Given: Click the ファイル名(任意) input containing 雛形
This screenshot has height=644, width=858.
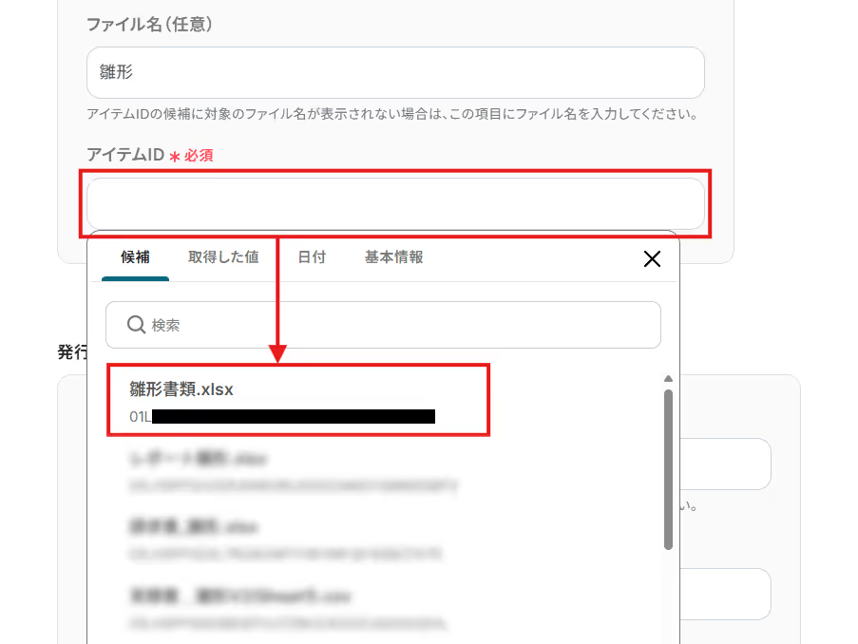Looking at the screenshot, I should [x=395, y=72].
